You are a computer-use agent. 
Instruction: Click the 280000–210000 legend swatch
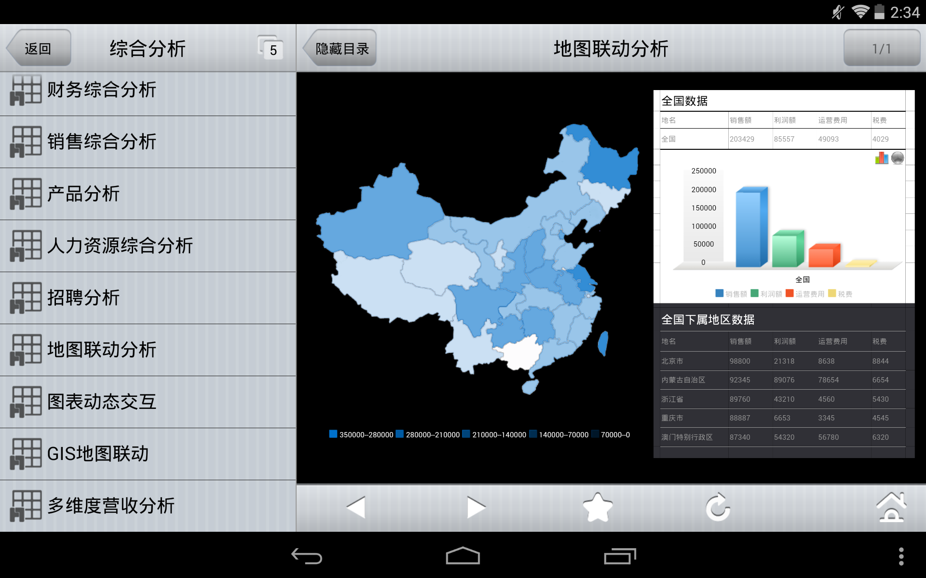(399, 434)
